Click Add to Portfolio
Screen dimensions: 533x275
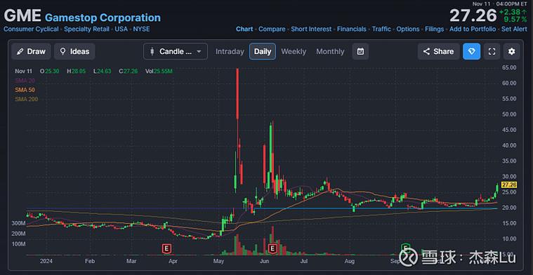473,29
